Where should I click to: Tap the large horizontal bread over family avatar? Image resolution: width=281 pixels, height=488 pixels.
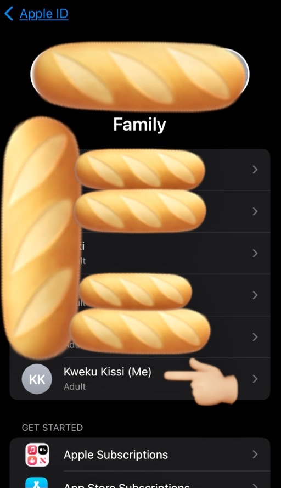pyautogui.click(x=139, y=75)
